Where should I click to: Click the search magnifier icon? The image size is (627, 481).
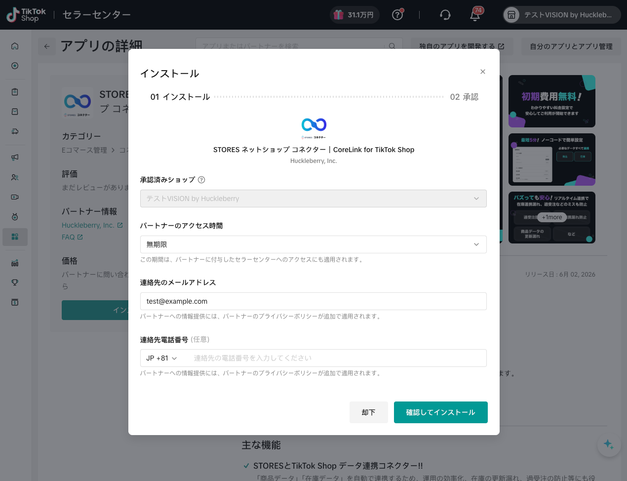tap(392, 46)
